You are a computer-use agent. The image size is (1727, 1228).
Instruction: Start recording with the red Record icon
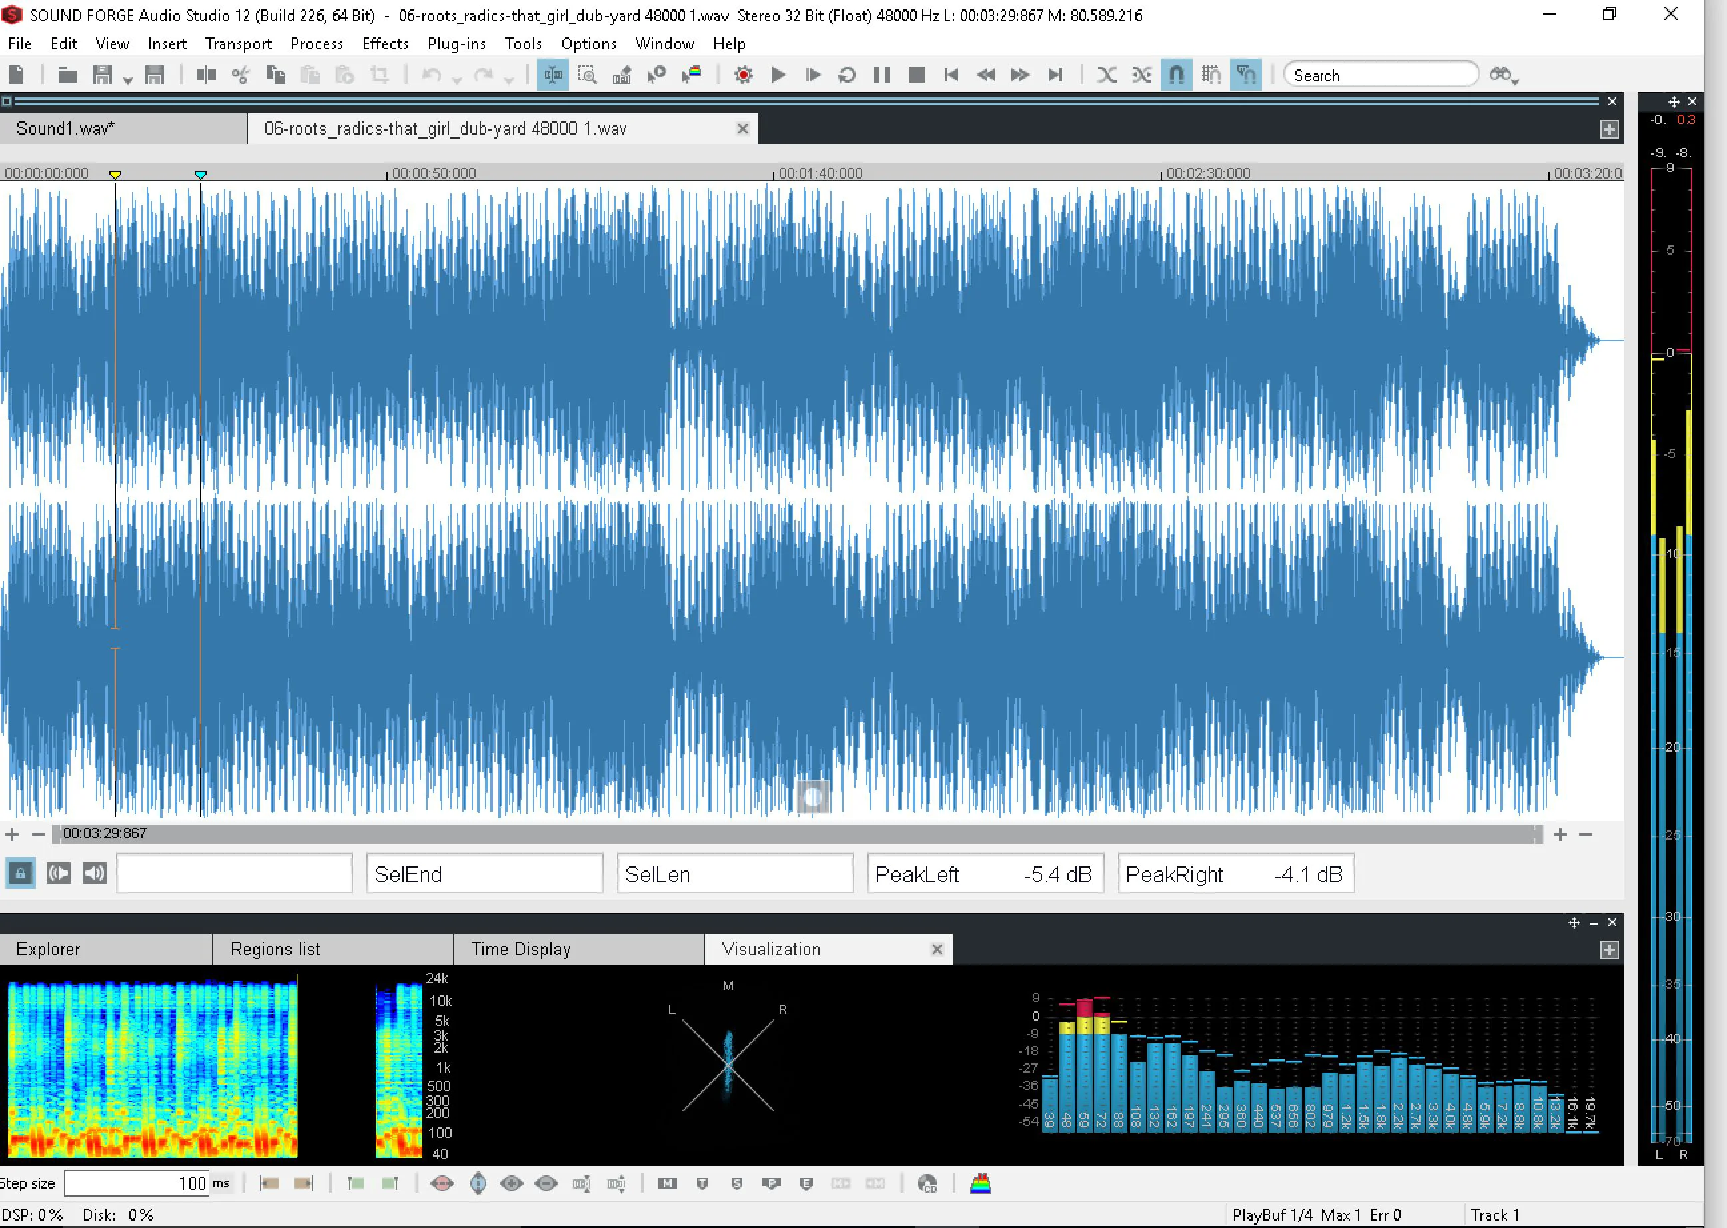[x=744, y=75]
